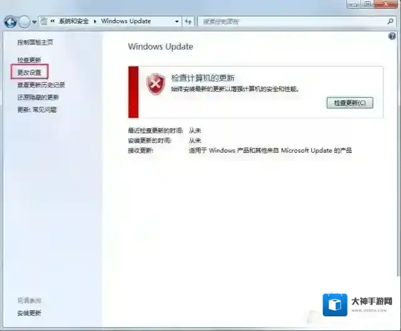
Task: Open 更改设置 in left sidebar
Action: point(29,73)
